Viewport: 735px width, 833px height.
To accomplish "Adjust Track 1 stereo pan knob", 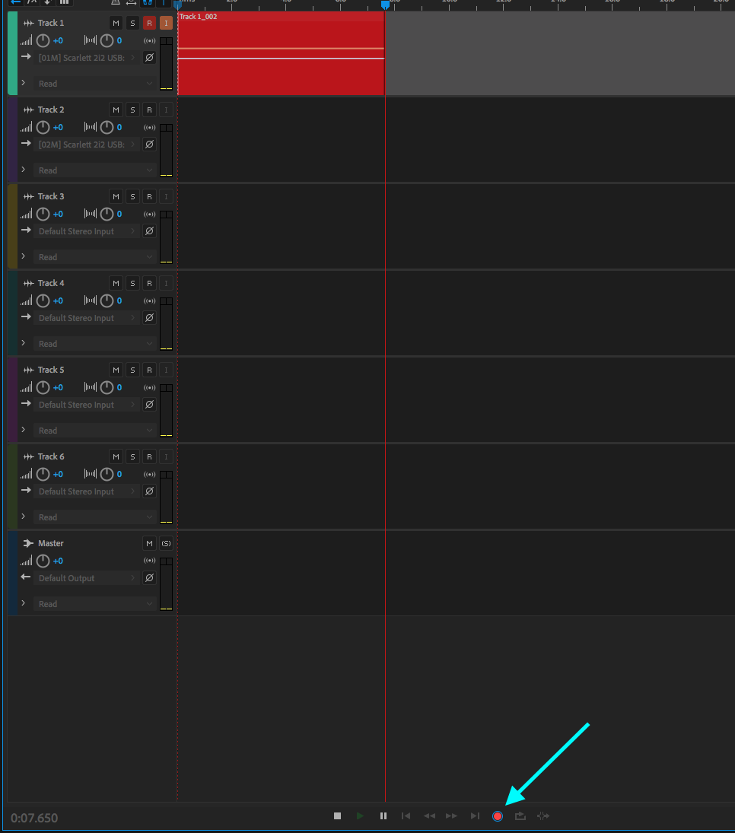I will (x=107, y=40).
